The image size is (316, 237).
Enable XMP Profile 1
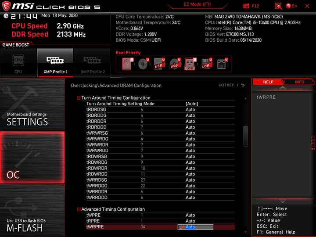tap(55, 63)
